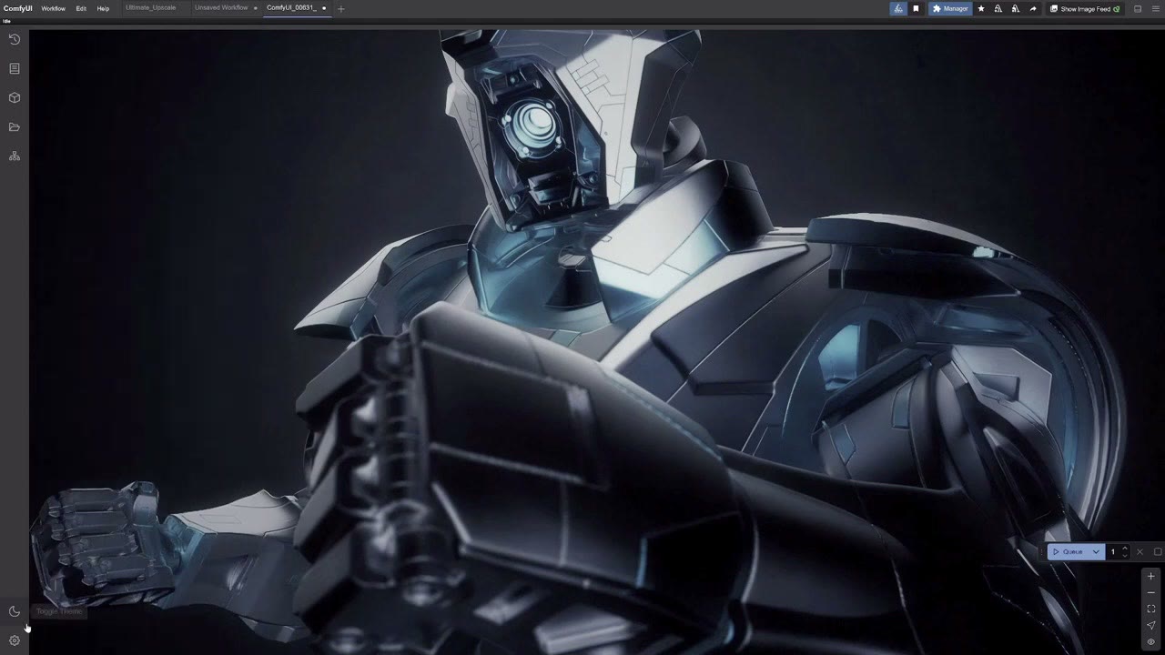Open settings gear in sidebar

click(x=15, y=640)
